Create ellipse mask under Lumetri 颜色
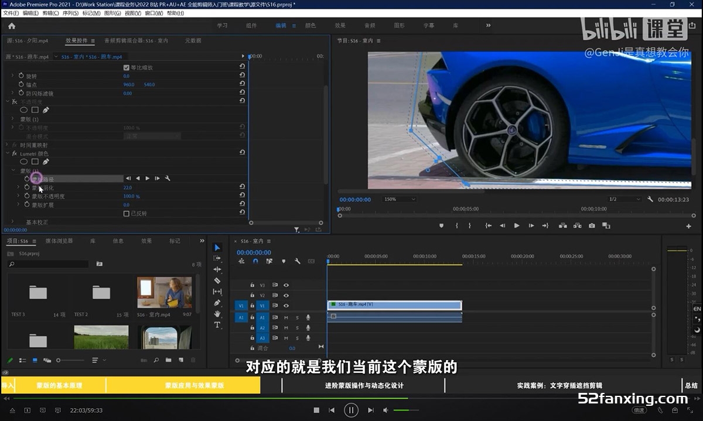The image size is (703, 421). [24, 162]
